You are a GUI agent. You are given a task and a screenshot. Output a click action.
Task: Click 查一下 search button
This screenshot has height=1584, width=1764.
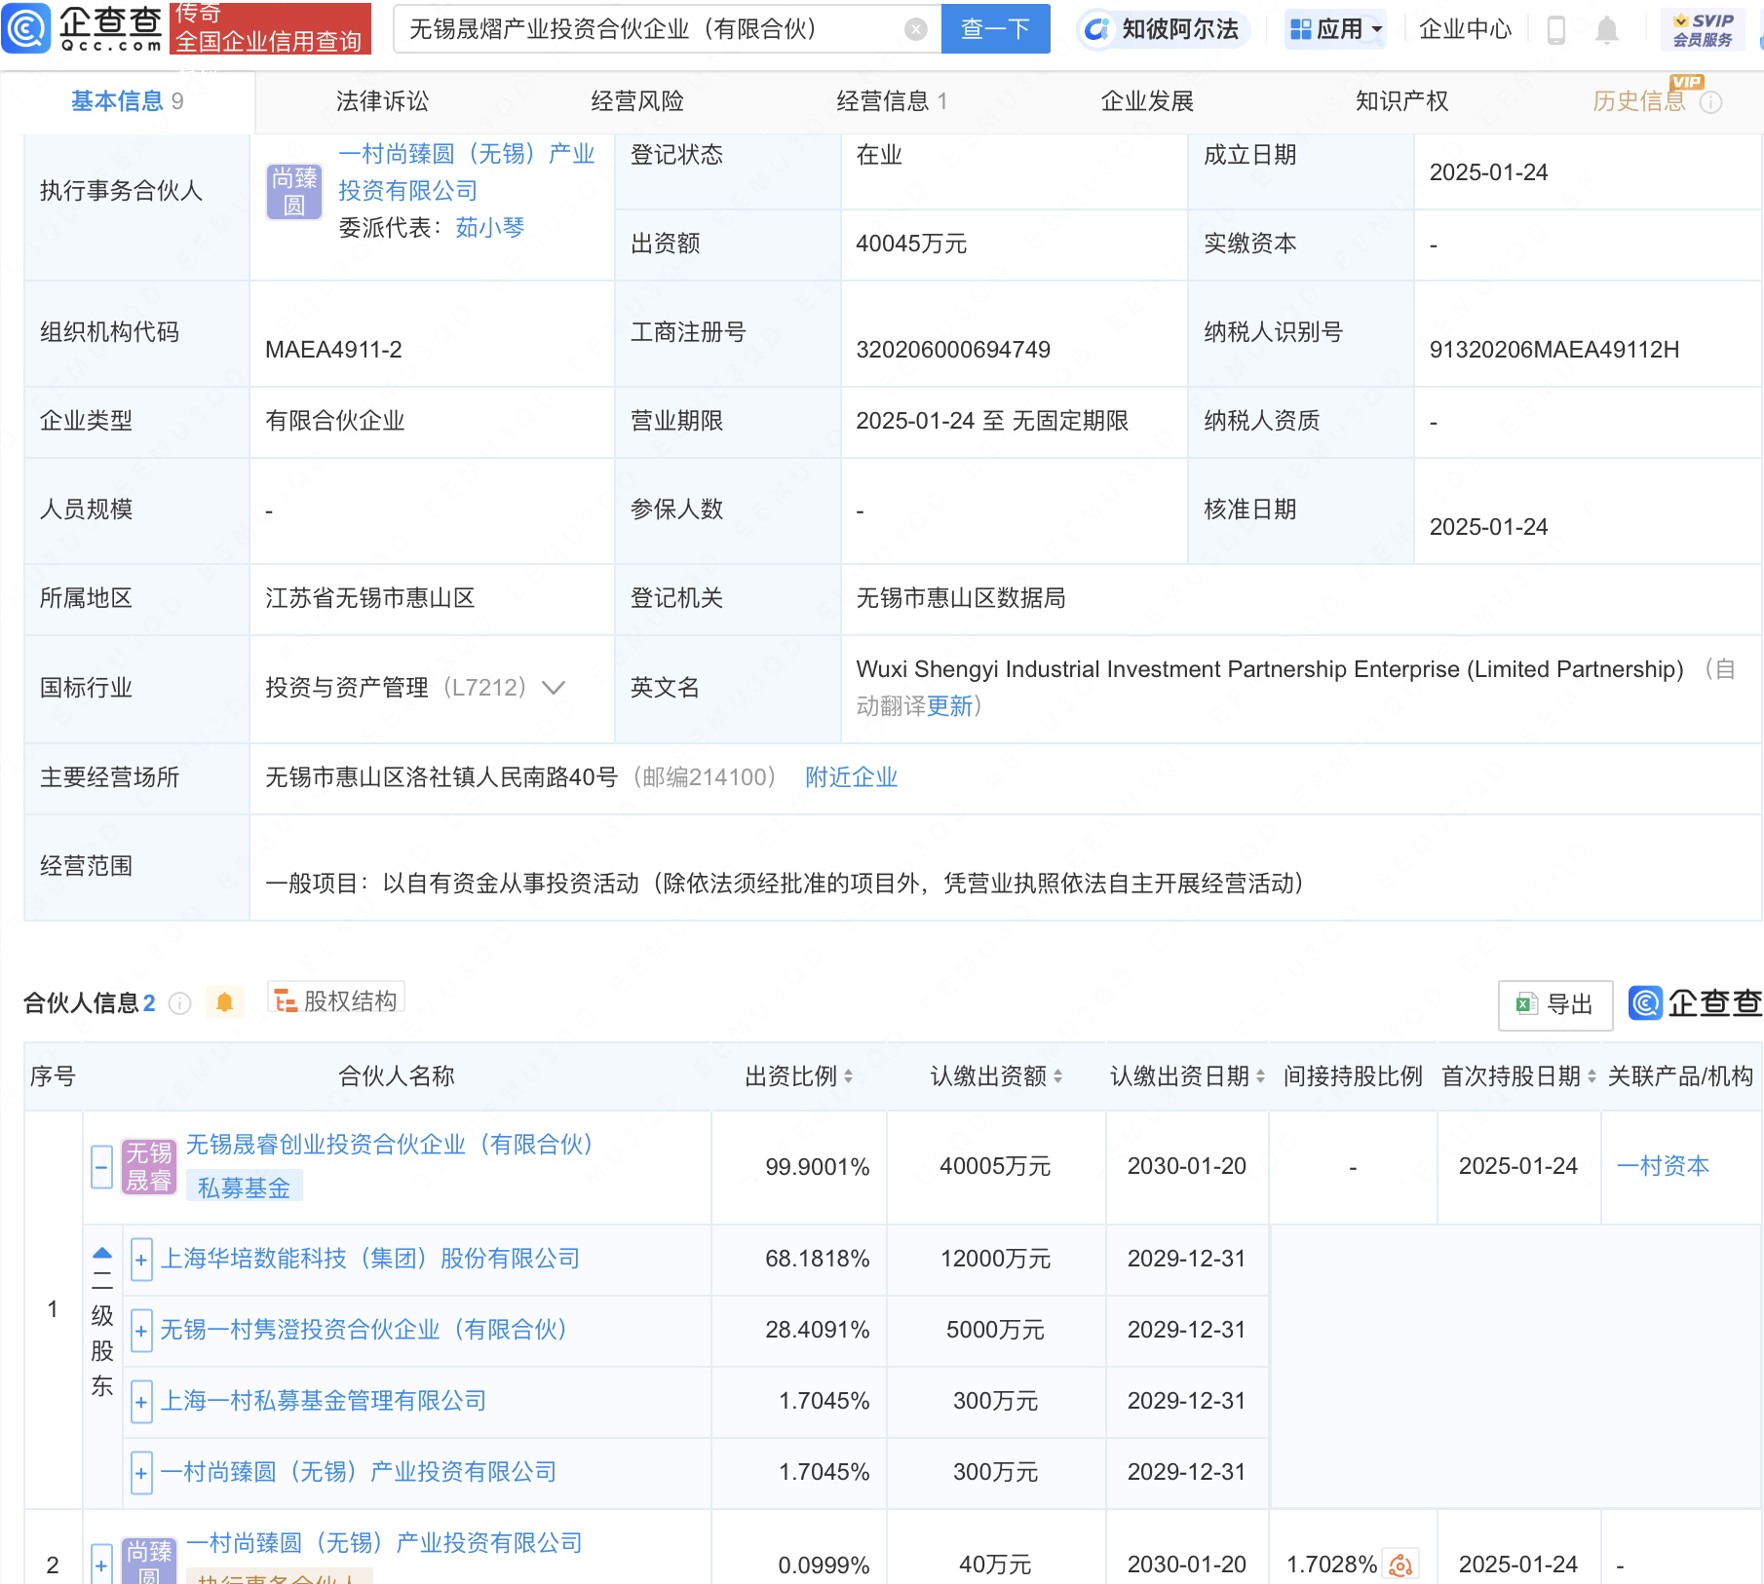pyautogui.click(x=995, y=29)
